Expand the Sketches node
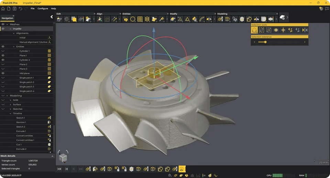The width and height of the screenshot is (330, 178). [10, 109]
